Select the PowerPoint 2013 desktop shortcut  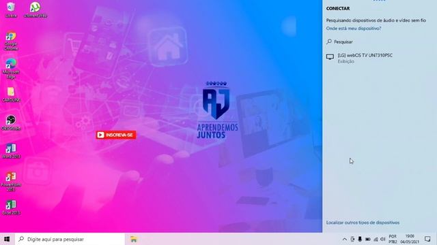[x=11, y=182]
